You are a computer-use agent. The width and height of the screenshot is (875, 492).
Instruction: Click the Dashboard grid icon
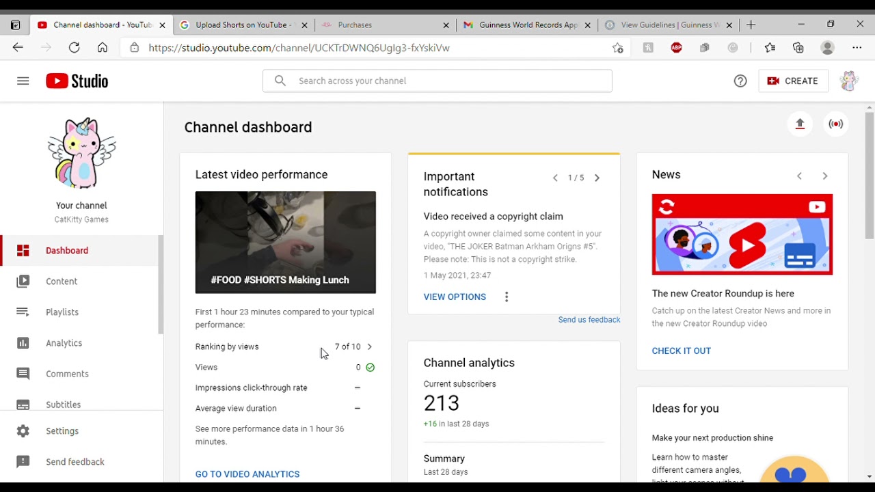(x=23, y=250)
